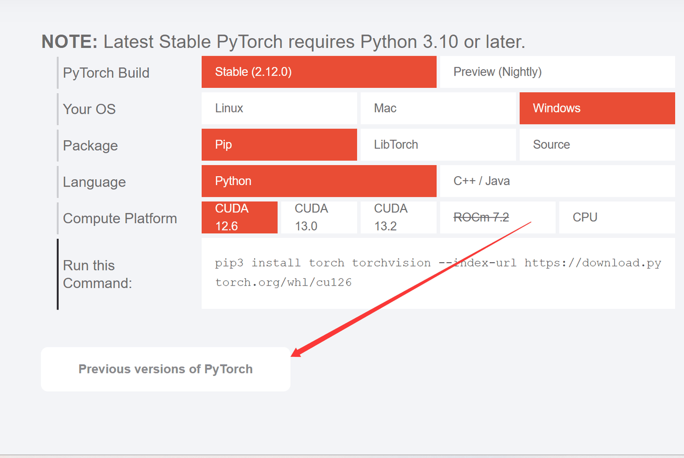Click the Run this Command label

tap(98, 274)
